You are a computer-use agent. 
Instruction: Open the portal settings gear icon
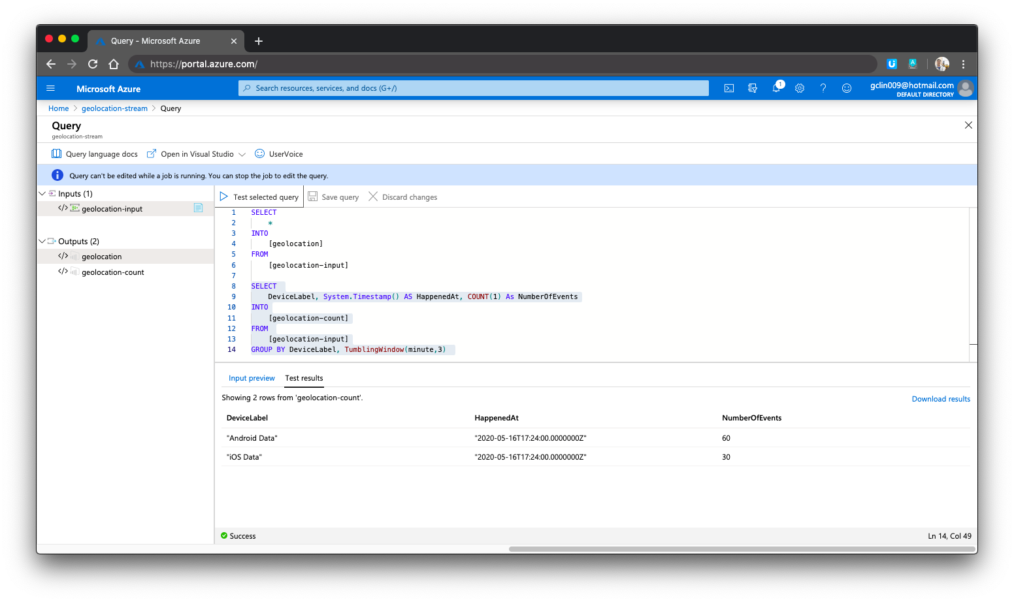pyautogui.click(x=800, y=87)
